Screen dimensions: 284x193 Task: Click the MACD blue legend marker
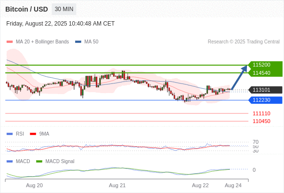point(10,162)
